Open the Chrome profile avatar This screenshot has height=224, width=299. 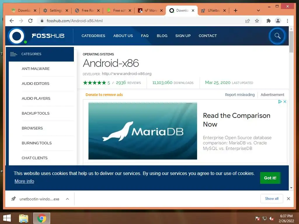278,21
